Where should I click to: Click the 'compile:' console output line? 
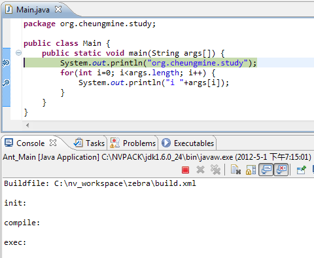(x=22, y=223)
